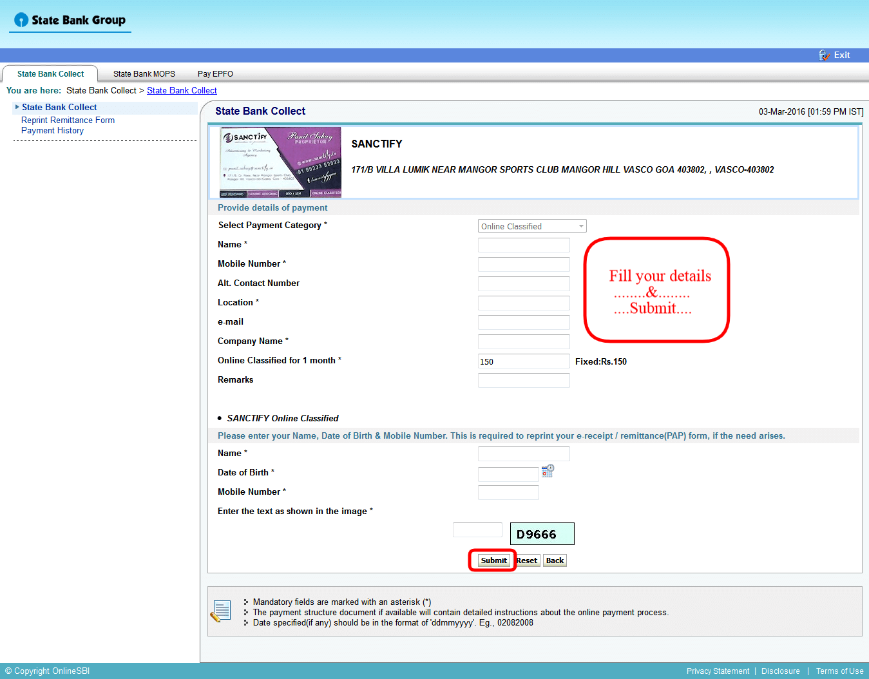Focus the Alt. Contact Number field
This screenshot has width=869, height=679.
[x=524, y=283]
